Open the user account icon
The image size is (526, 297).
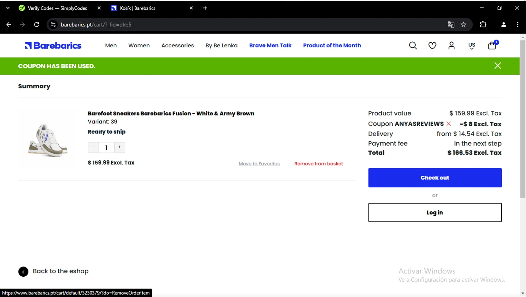coord(451,46)
